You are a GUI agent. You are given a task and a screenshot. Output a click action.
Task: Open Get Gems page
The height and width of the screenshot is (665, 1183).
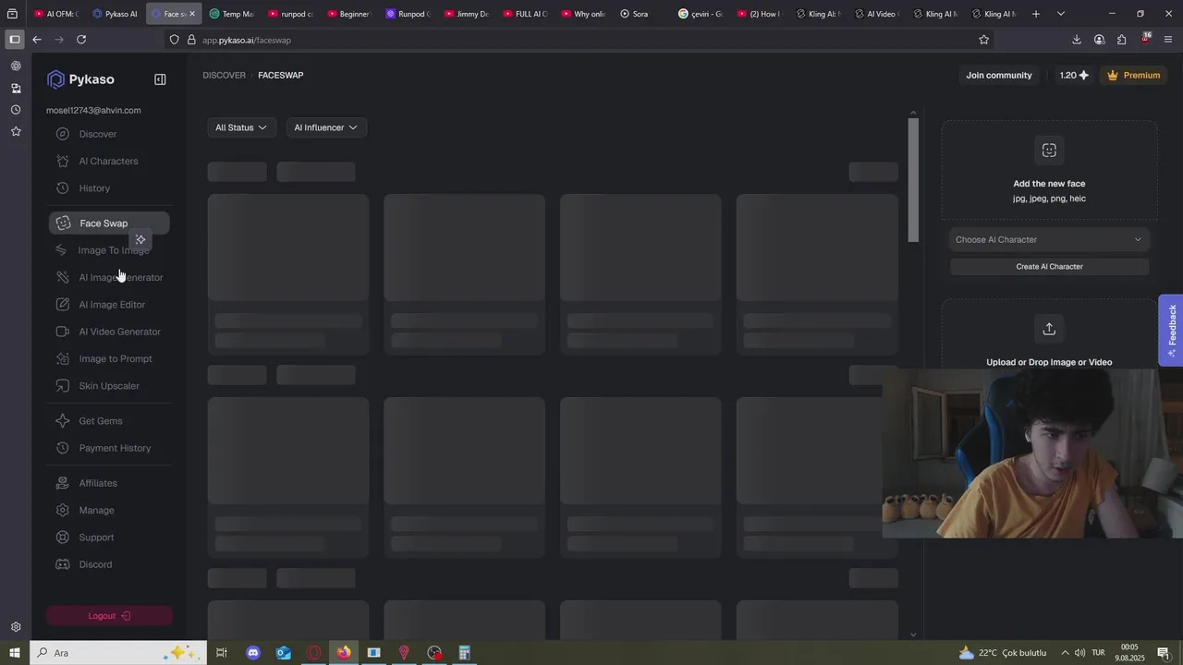(101, 421)
